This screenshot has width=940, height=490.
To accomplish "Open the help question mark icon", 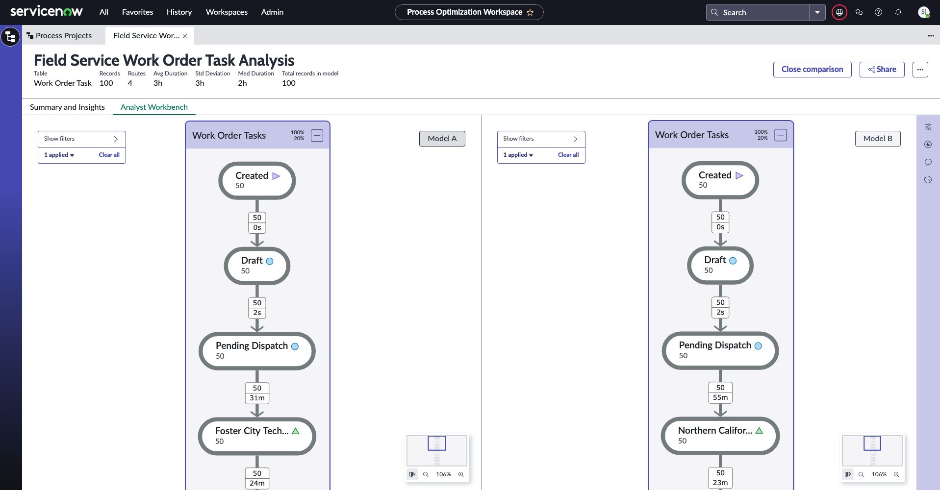I will [879, 12].
